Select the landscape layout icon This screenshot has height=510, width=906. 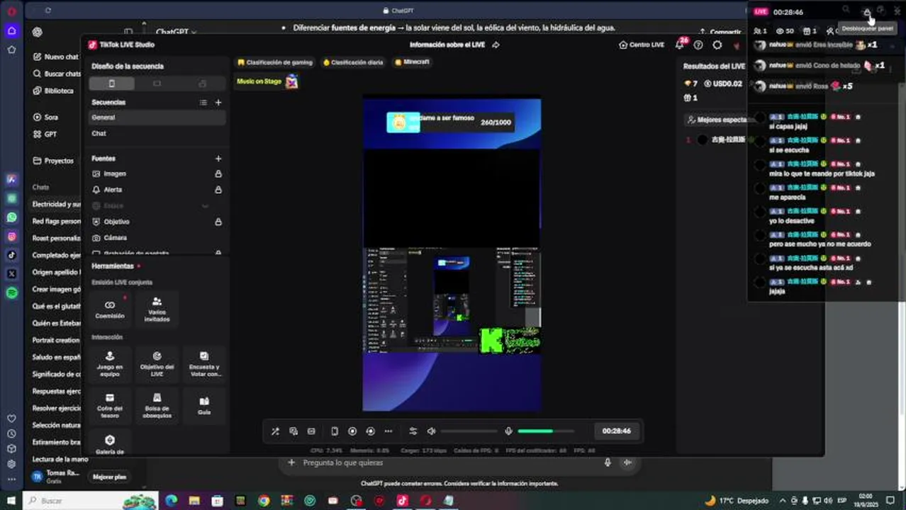pos(157,84)
